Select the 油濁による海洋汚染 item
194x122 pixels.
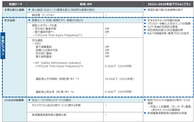point(47,50)
